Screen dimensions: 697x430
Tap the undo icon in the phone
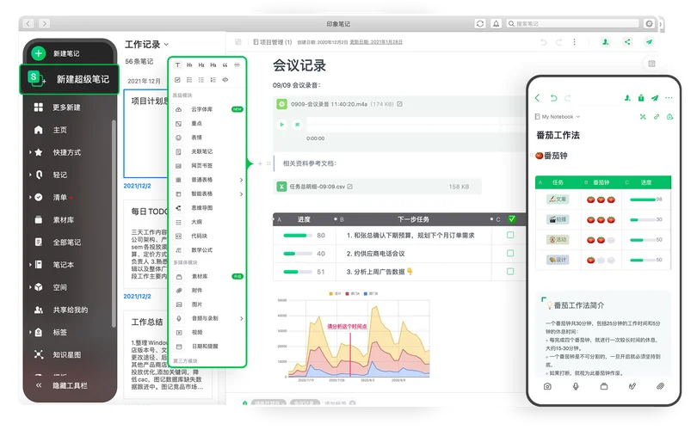pos(553,98)
